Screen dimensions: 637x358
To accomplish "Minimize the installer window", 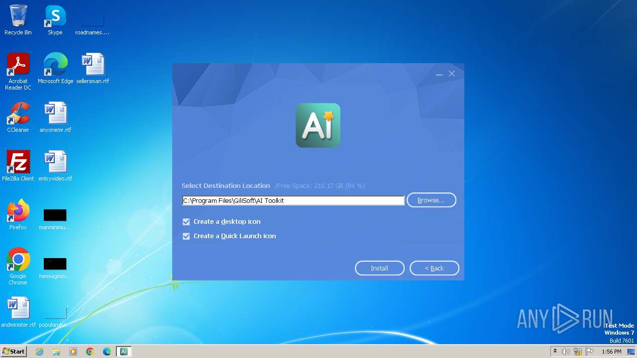I will click(439, 74).
